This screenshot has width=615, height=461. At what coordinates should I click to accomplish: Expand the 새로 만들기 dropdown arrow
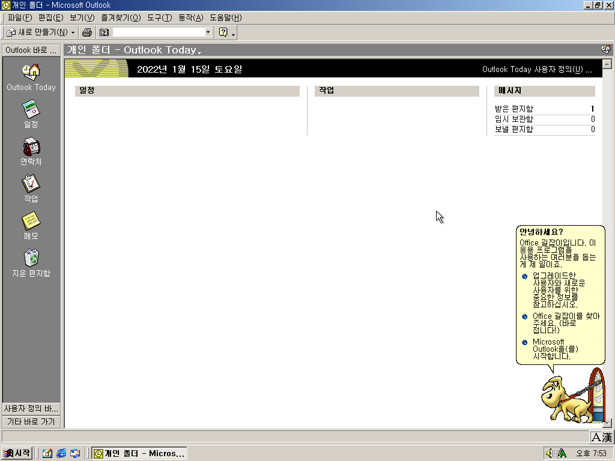73,32
